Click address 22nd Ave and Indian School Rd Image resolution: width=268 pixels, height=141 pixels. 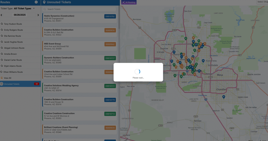pyautogui.click(x=58, y=74)
